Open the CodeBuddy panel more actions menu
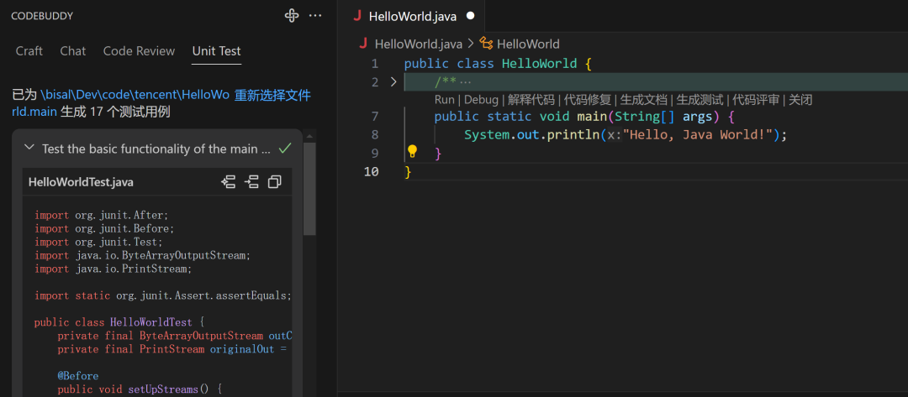 [x=315, y=16]
